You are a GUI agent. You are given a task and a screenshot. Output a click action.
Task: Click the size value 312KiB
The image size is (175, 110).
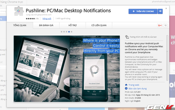tap(138, 98)
